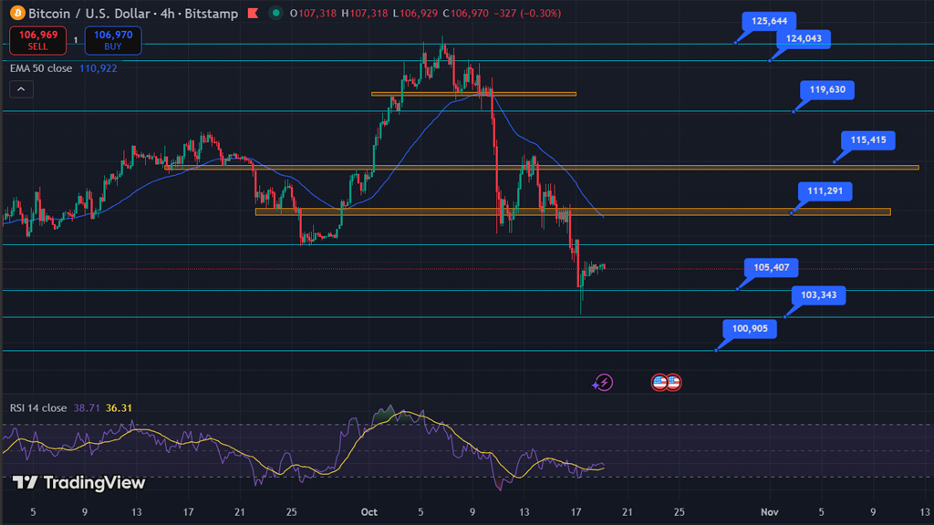This screenshot has height=525, width=934.
Task: Click the 115,415 price level callout
Action: tap(868, 140)
